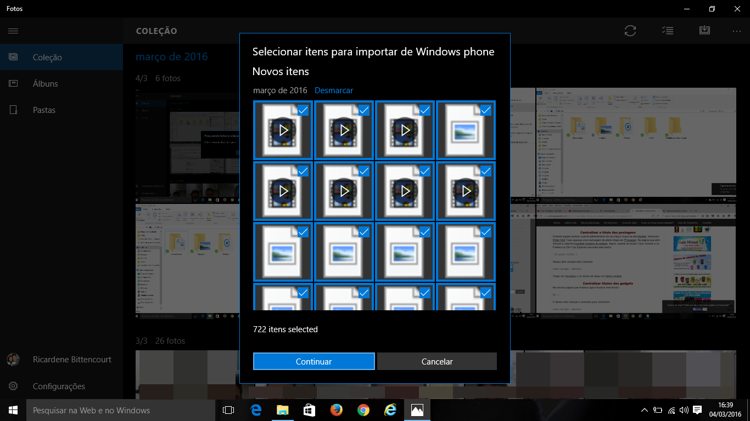Click the import icon near top right
This screenshot has width=750, height=421.
pos(705,31)
